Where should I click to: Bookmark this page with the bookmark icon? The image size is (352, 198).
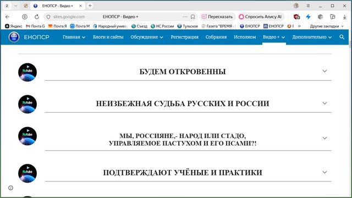tap(193, 17)
